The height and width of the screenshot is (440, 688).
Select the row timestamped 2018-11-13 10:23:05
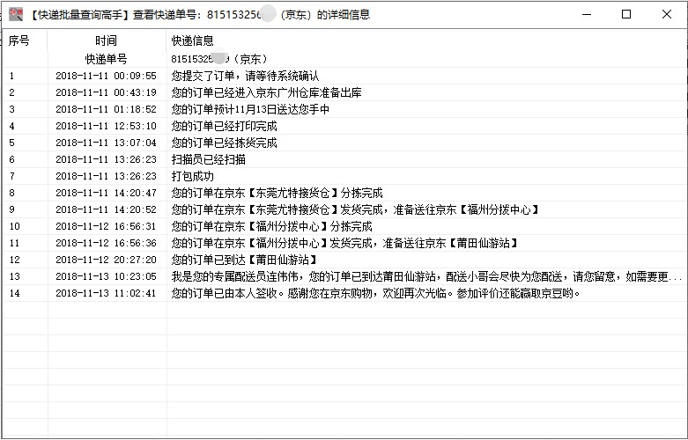[344, 276]
